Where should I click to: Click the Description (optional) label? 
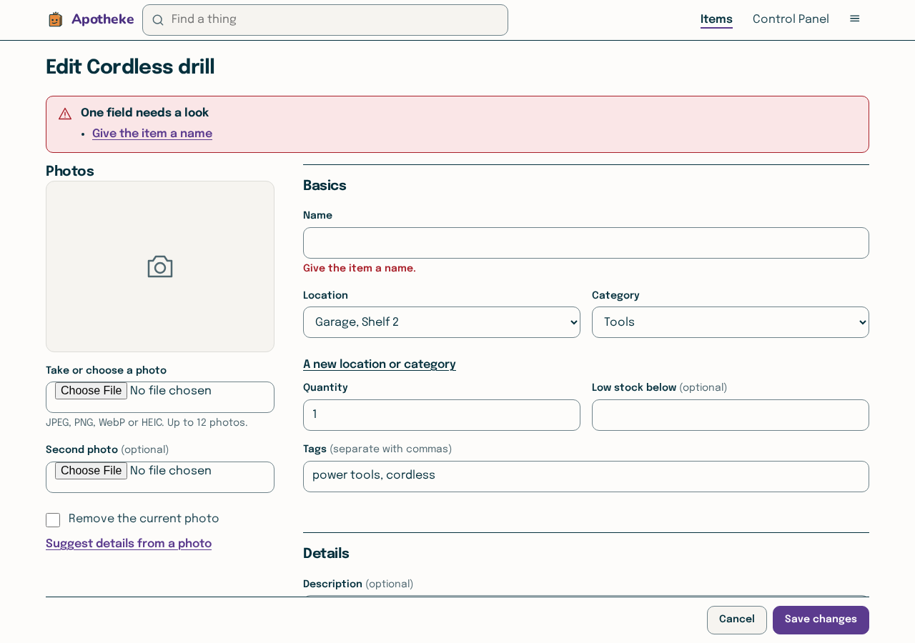(358, 584)
